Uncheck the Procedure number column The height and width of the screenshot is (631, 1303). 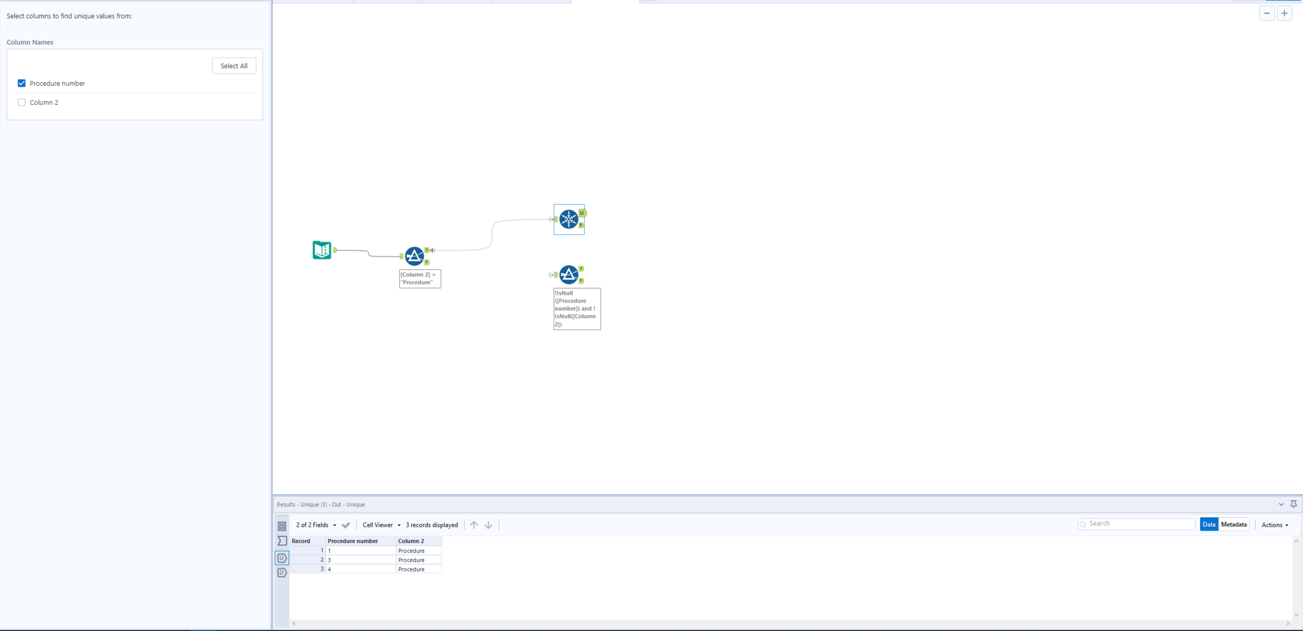pos(22,83)
